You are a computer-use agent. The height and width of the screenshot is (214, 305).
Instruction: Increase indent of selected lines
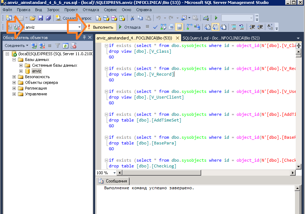click(260, 27)
